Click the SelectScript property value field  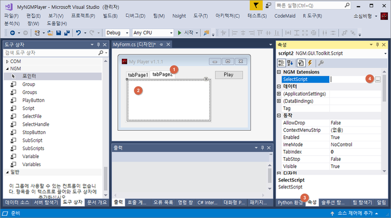point(352,79)
